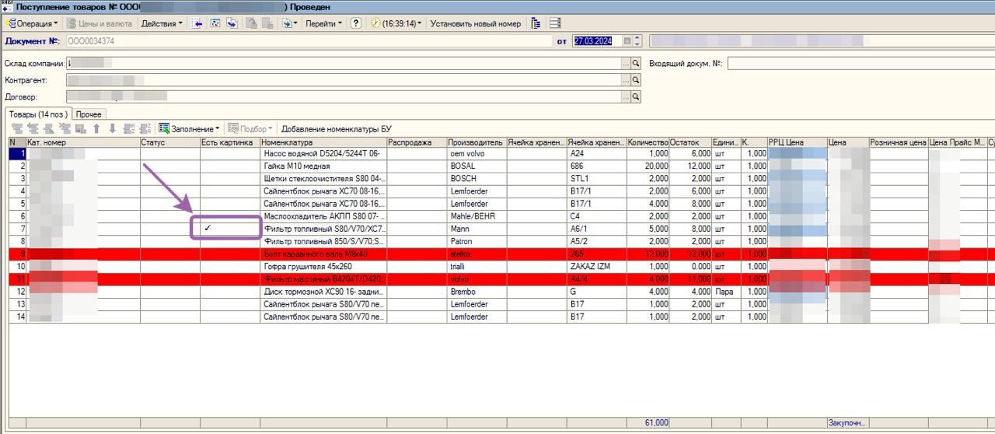Screen dimensions: 995x434
Task: Click the date field spinner arrows
Action: pos(637,41)
